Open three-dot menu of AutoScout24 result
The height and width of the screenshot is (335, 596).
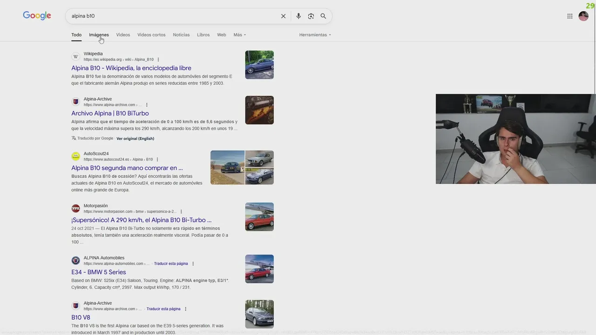(x=157, y=160)
